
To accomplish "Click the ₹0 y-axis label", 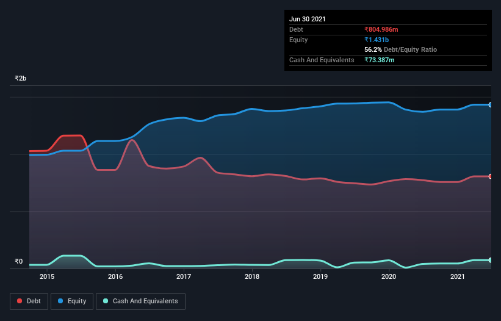I will coord(19,261).
